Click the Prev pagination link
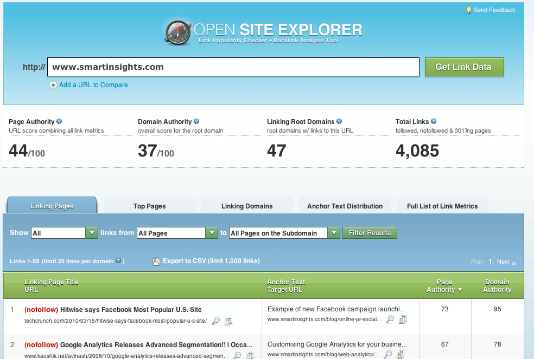The height and width of the screenshot is (359, 534). click(x=477, y=262)
